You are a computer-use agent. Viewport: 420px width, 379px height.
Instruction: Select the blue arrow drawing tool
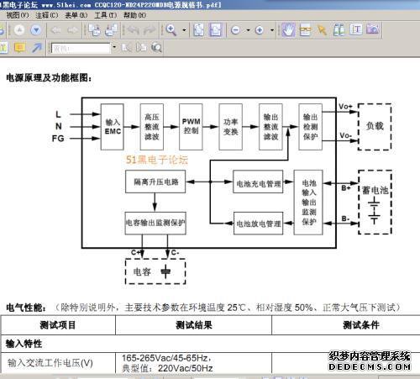point(37,48)
